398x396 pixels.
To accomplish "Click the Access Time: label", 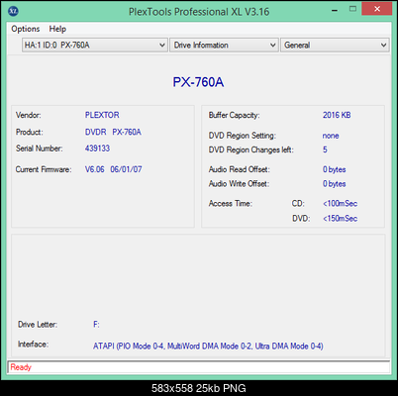I will [230, 204].
